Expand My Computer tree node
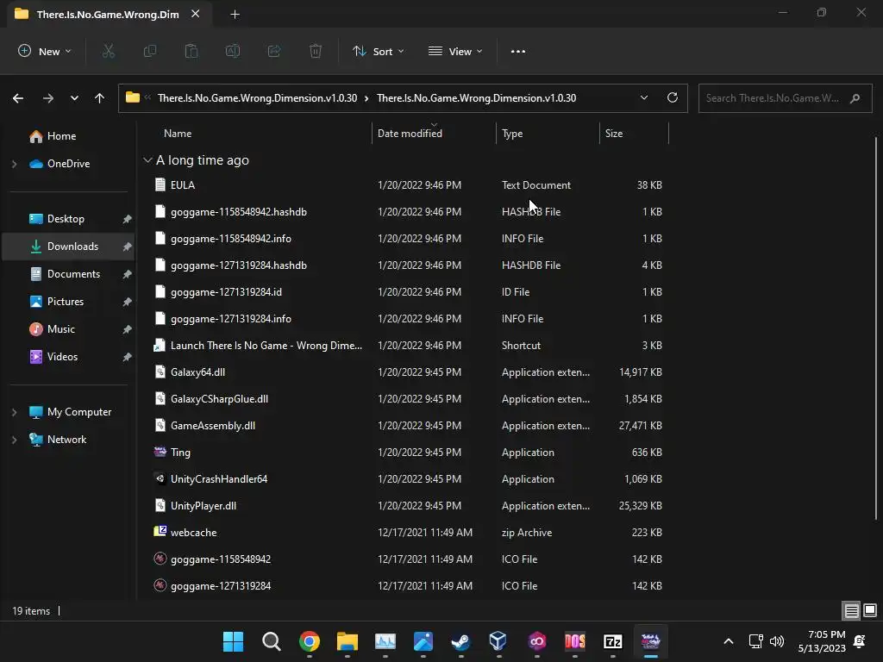The width and height of the screenshot is (883, 662). 14,412
